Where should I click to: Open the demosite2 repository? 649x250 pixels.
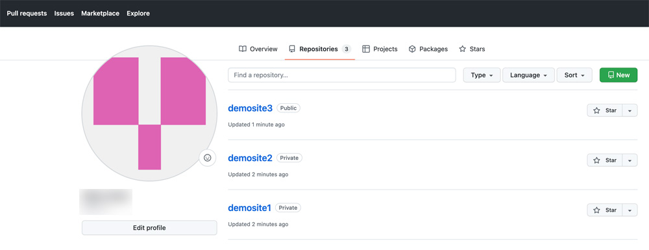[x=250, y=158]
